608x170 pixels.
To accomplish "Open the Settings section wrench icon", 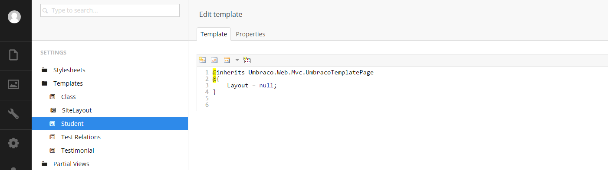I will click(14, 114).
